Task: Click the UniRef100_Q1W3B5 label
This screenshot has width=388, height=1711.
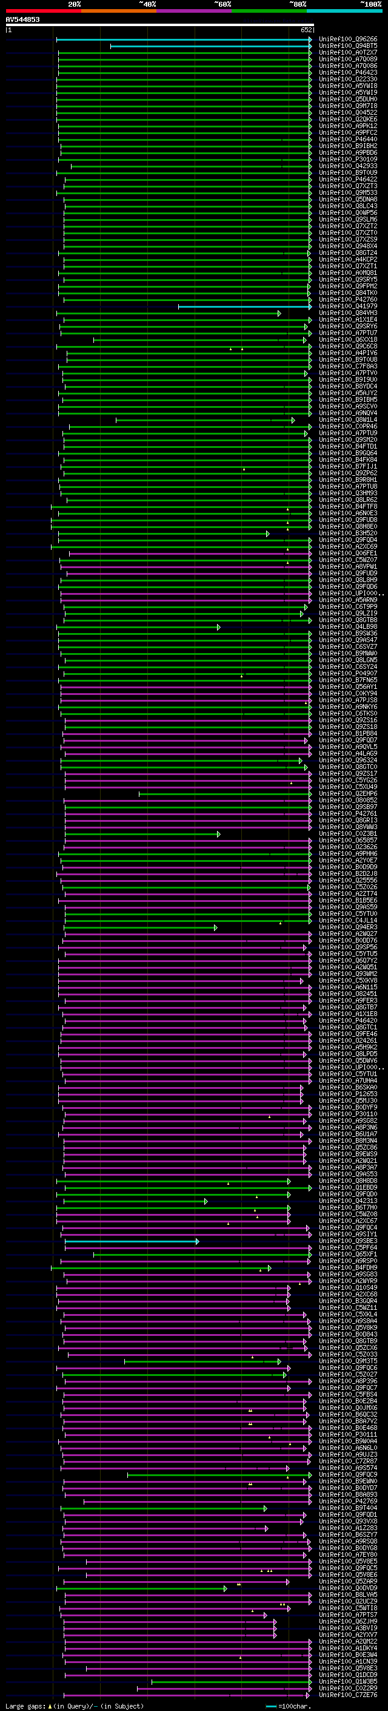Action: coord(347,1681)
